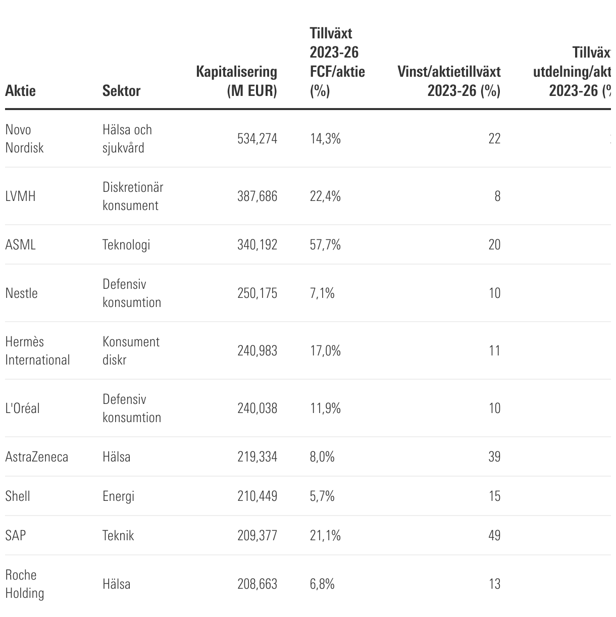Click the Shell stock name

point(18,496)
